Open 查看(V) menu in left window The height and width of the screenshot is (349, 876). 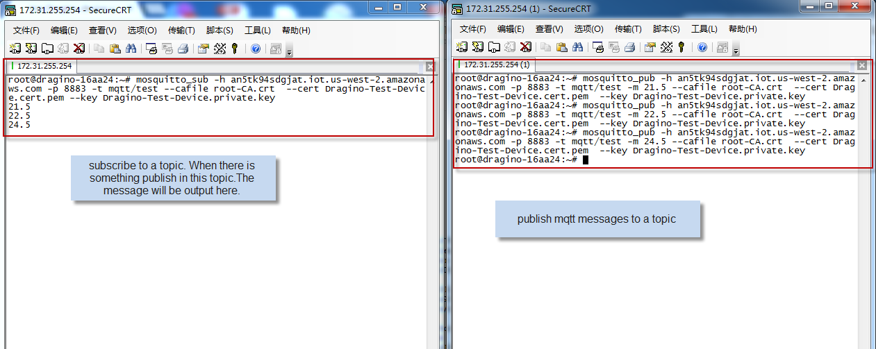click(x=102, y=31)
